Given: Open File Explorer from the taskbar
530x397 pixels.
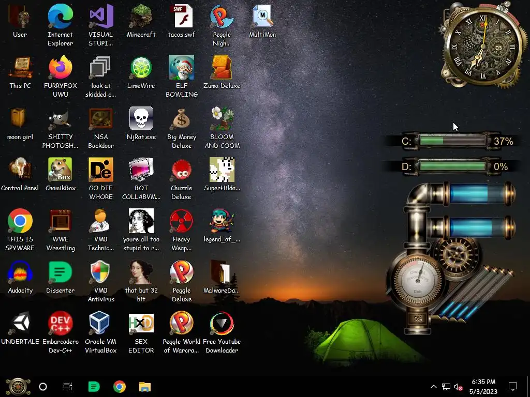Looking at the screenshot, I should (145, 387).
